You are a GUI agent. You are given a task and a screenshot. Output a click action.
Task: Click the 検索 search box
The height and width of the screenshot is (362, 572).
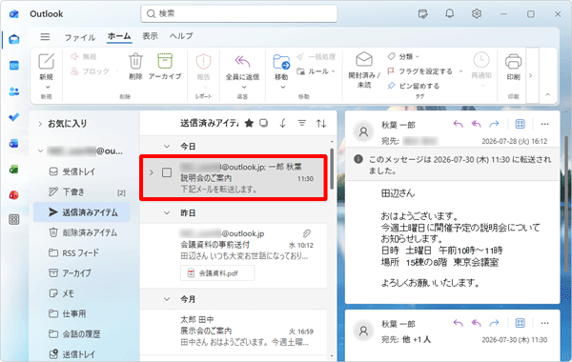point(239,14)
